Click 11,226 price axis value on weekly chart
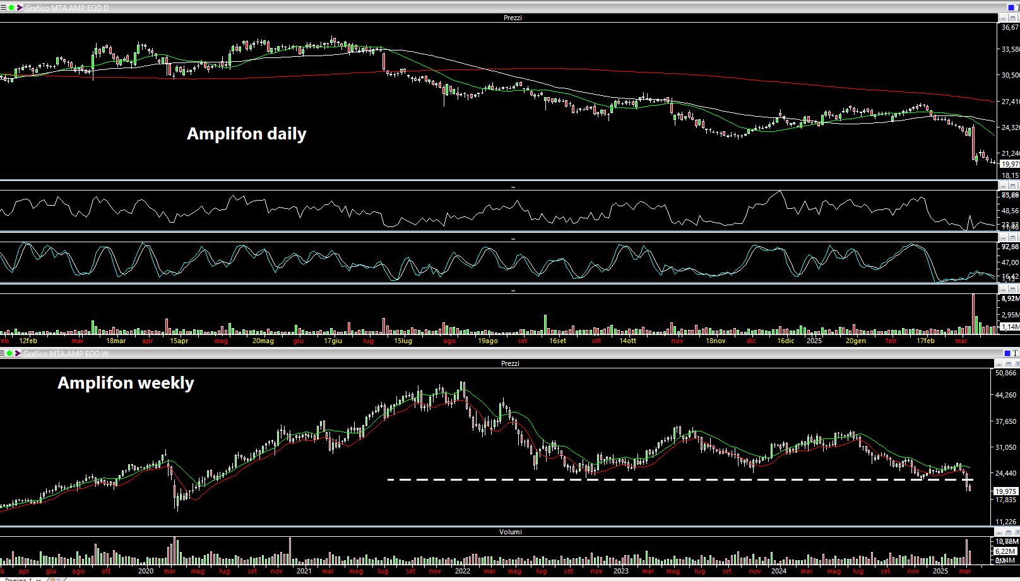The width and height of the screenshot is (1020, 581). click(1005, 522)
